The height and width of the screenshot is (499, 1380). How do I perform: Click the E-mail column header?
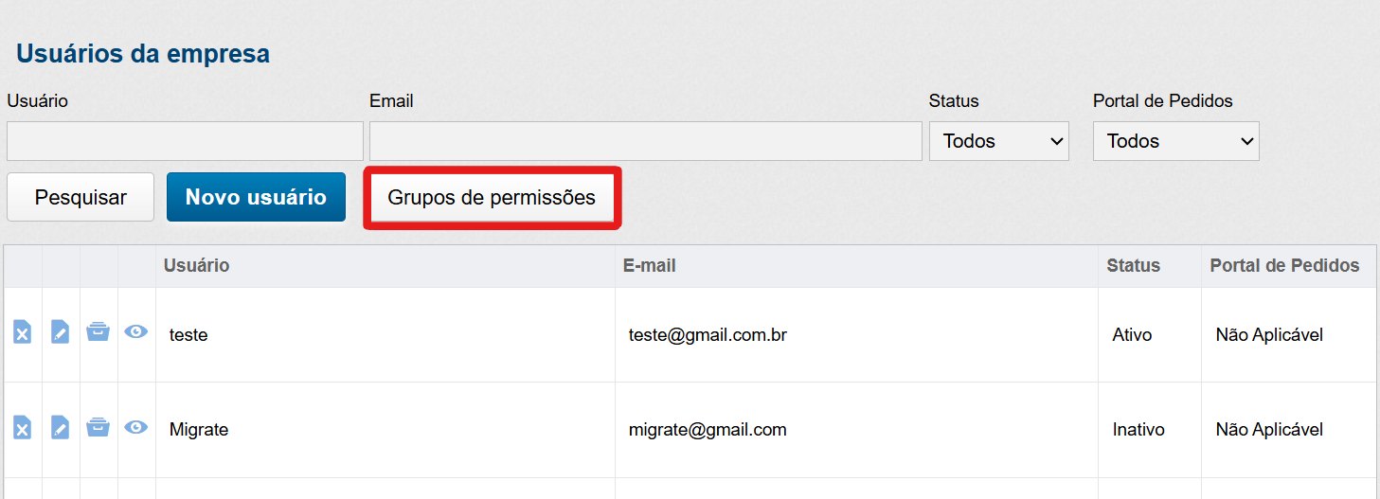point(650,266)
